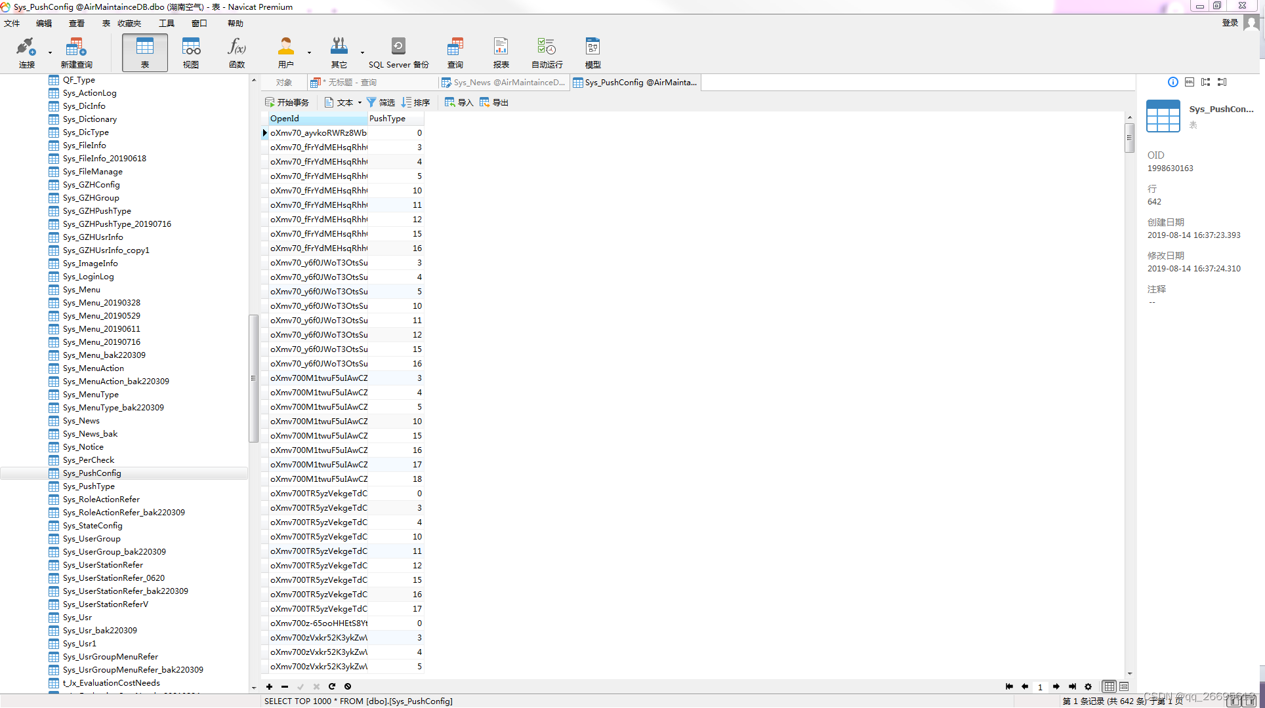Expand the 文本 (Text) dropdown arrow

360,102
